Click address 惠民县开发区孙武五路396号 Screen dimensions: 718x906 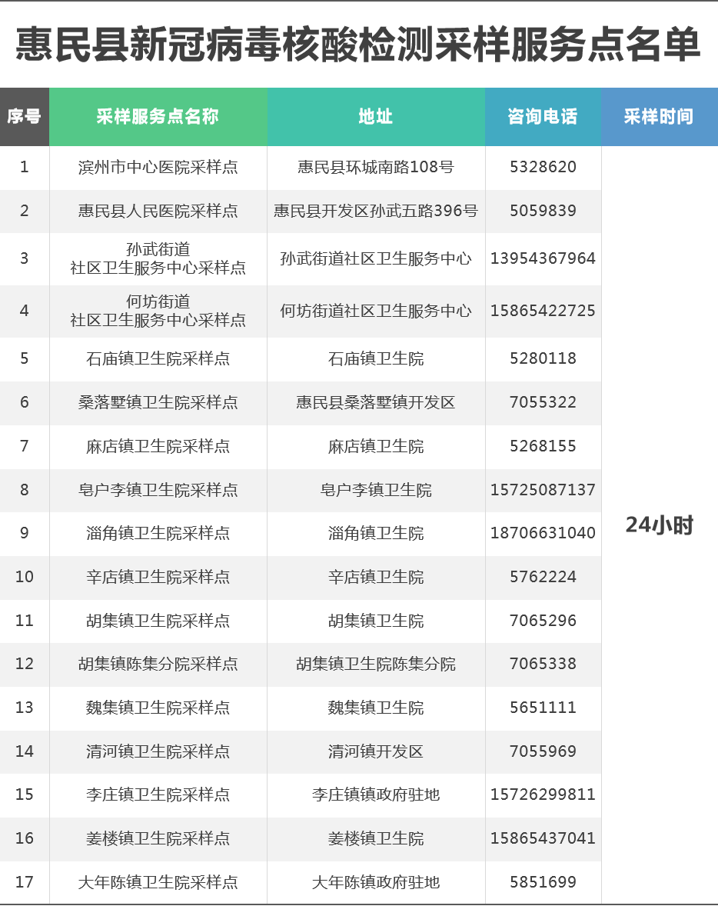[x=376, y=211]
